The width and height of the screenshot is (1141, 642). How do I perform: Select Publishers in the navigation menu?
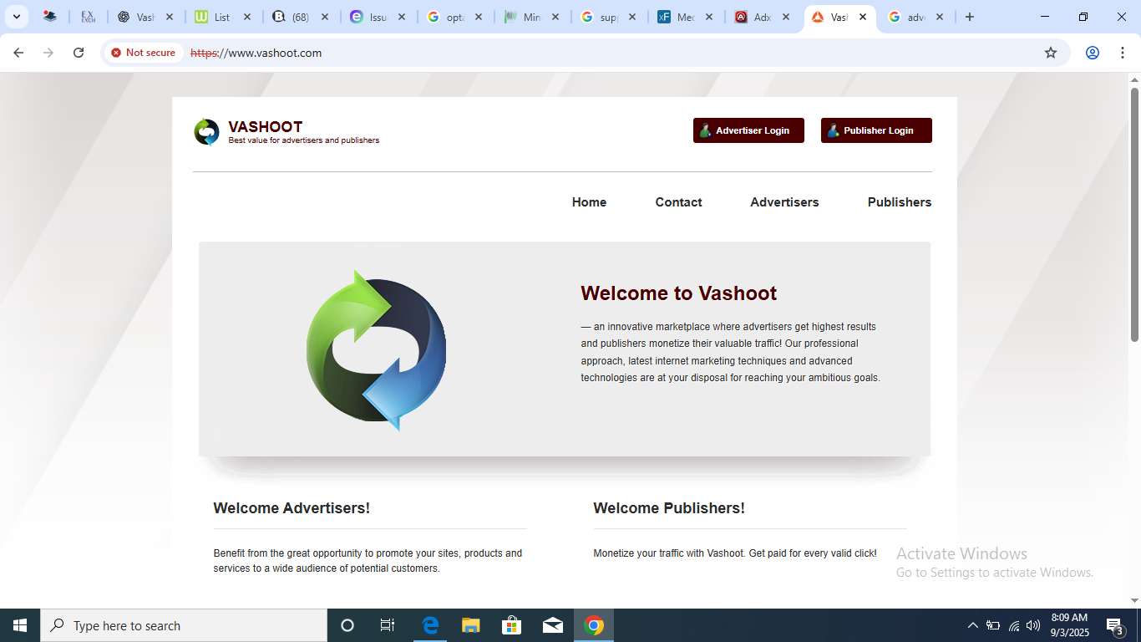[900, 202]
